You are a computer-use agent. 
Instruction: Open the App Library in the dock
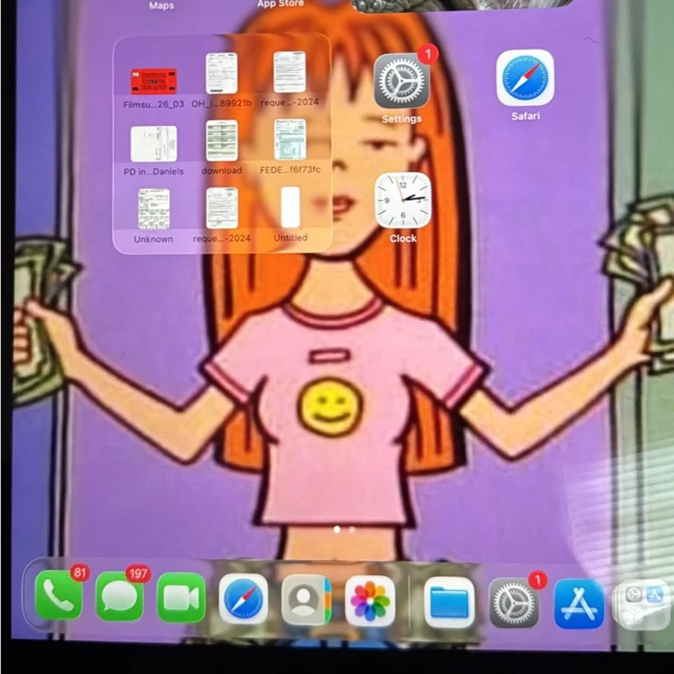[x=643, y=605]
